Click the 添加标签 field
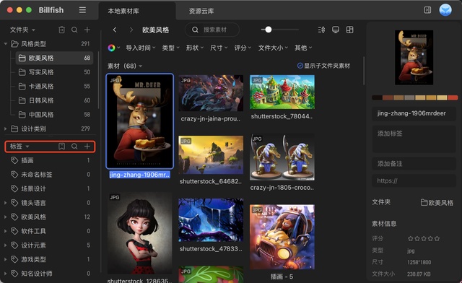The width and height of the screenshot is (462, 283). pos(414,139)
